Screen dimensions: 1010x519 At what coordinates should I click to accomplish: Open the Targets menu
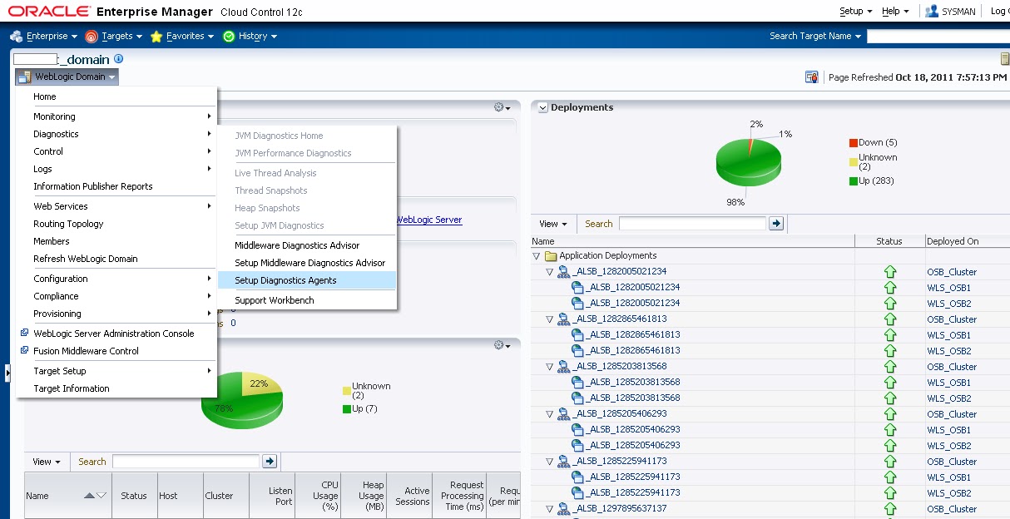[x=114, y=37]
